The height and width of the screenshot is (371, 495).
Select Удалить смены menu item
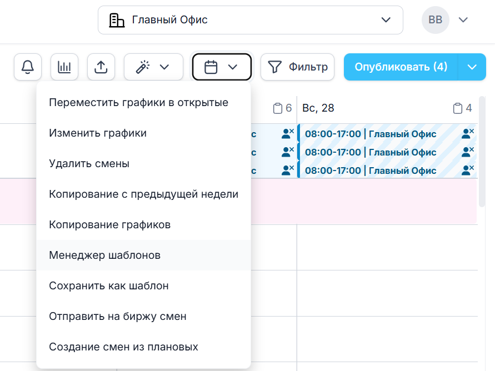point(89,164)
